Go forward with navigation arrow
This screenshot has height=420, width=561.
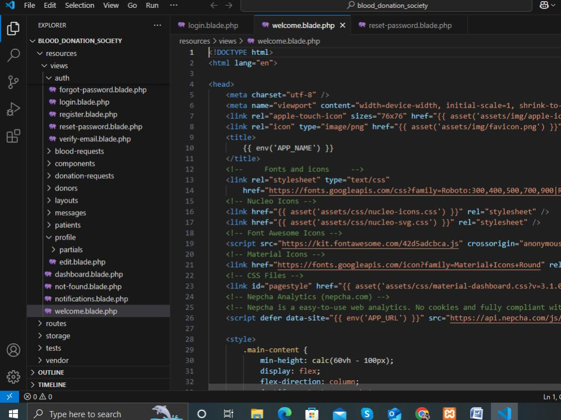229,6
